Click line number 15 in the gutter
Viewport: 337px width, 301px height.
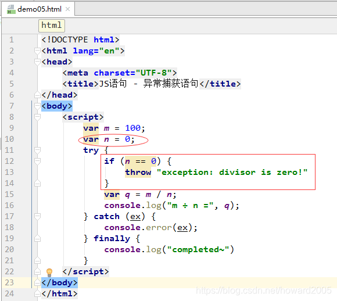tap(9, 194)
